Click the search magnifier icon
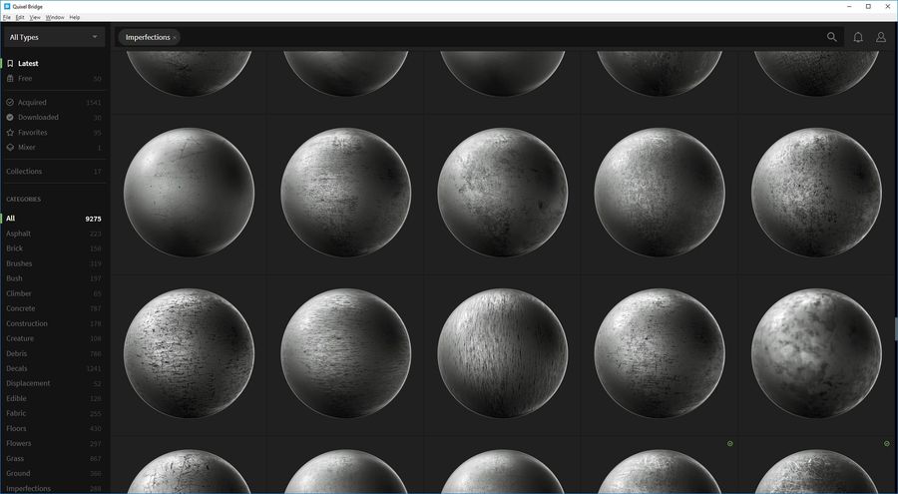The image size is (898, 494). pos(831,37)
